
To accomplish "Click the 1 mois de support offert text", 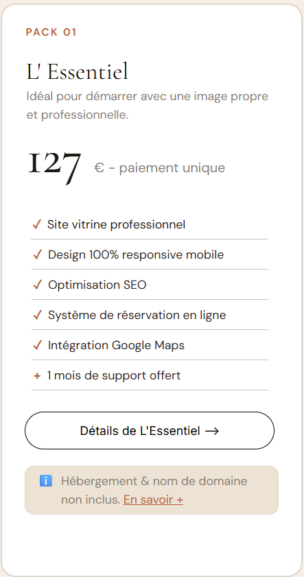I will point(114,375).
